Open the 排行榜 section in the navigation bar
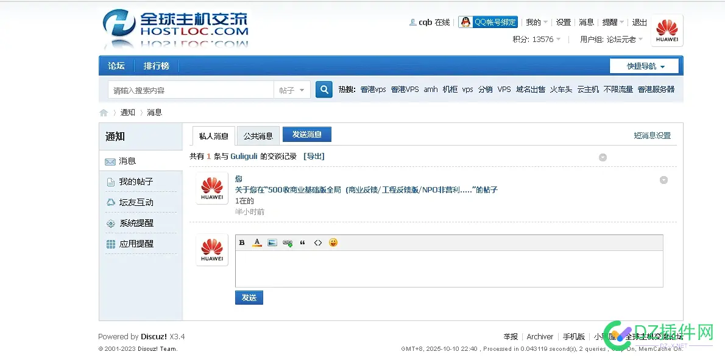The width and height of the screenshot is (725, 360). (157, 66)
